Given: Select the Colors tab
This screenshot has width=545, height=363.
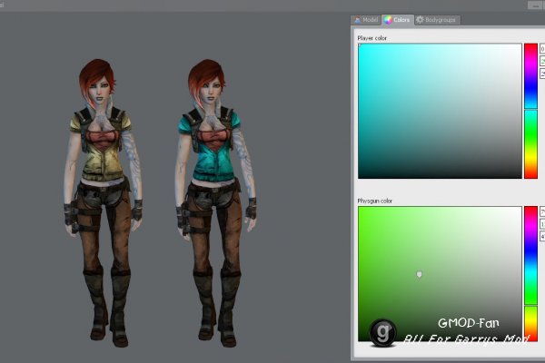Looking at the screenshot, I should point(397,20).
